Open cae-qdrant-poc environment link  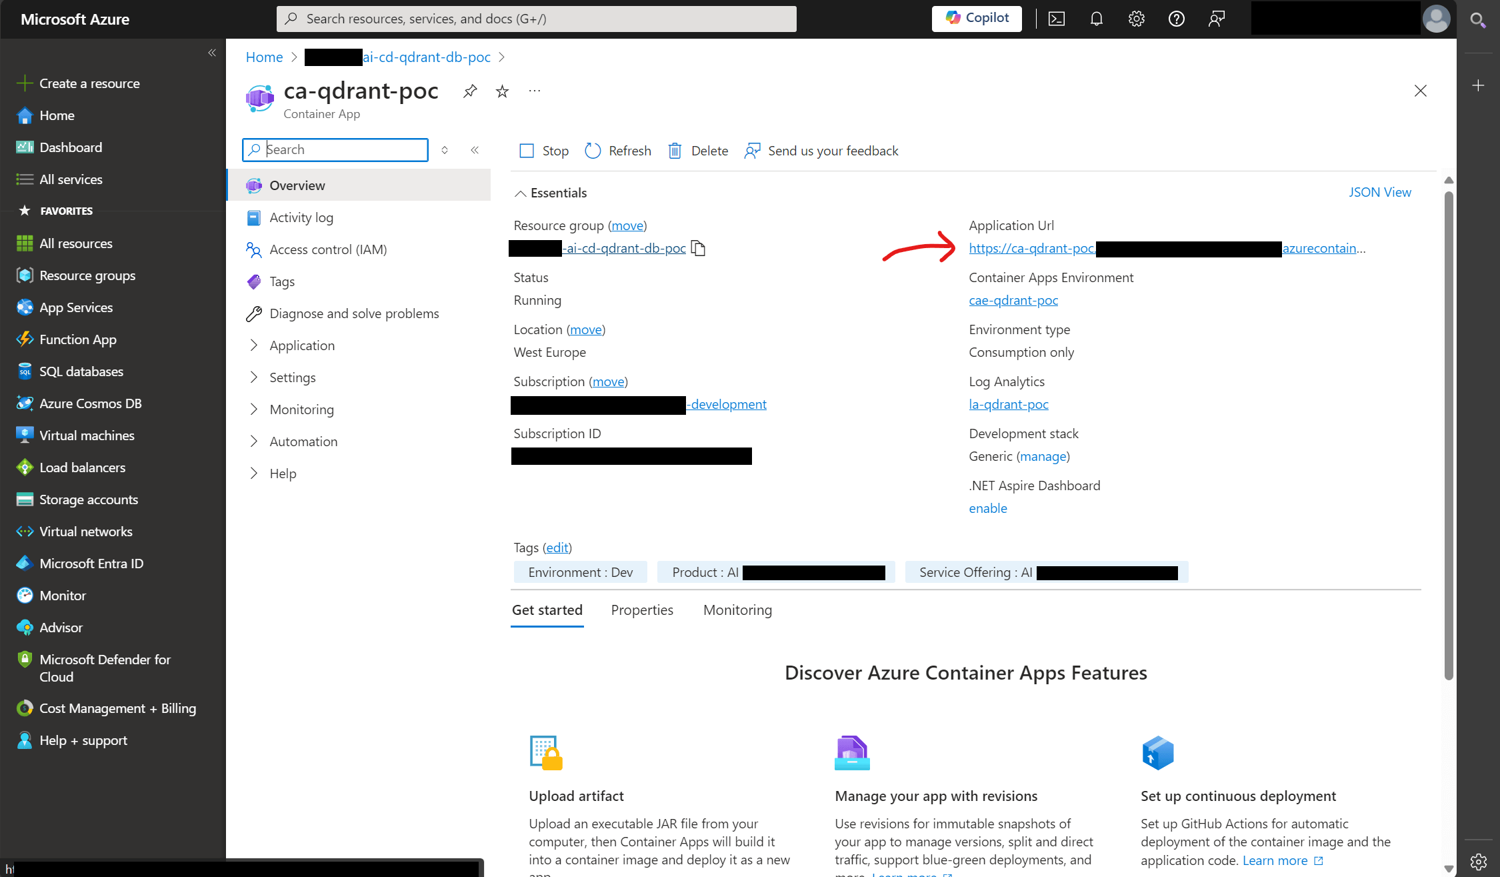(x=1013, y=300)
